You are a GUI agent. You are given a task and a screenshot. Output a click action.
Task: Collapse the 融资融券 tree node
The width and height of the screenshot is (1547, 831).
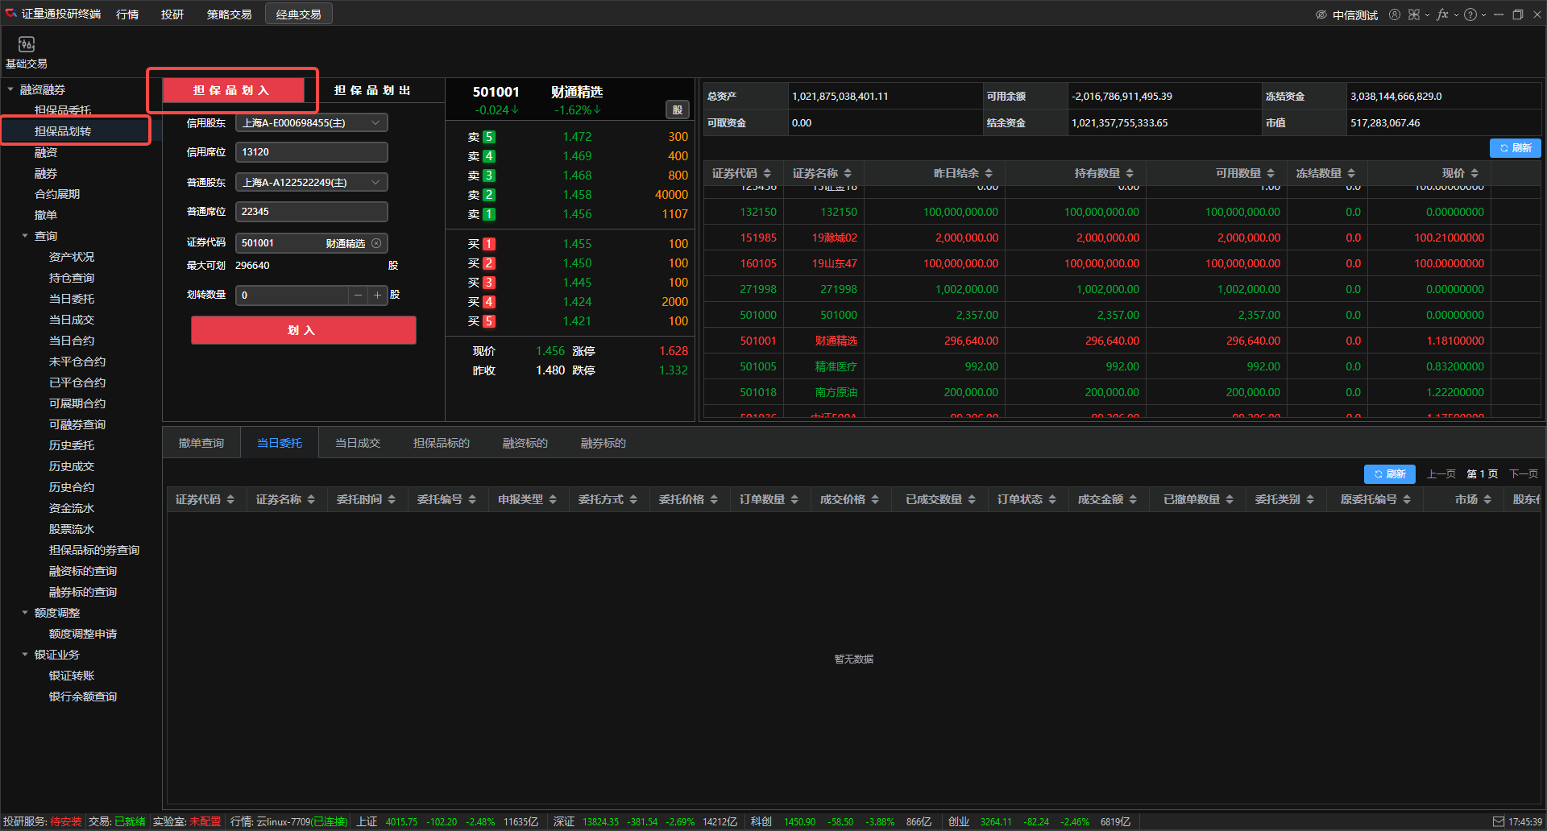click(10, 89)
